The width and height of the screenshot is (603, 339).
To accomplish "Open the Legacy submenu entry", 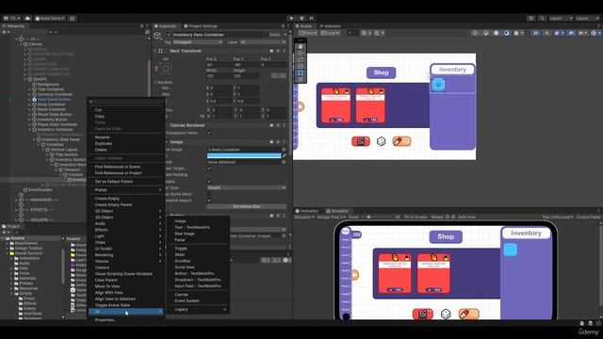I will coord(199,310).
